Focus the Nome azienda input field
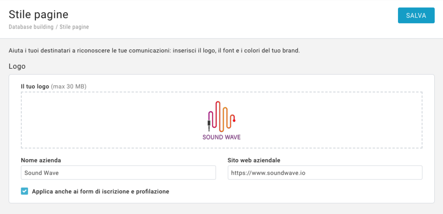Image resolution: width=443 pixels, height=214 pixels. (x=118, y=173)
